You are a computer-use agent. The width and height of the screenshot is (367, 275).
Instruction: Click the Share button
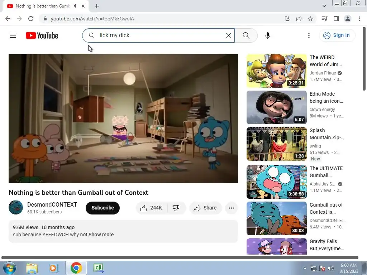(205, 208)
